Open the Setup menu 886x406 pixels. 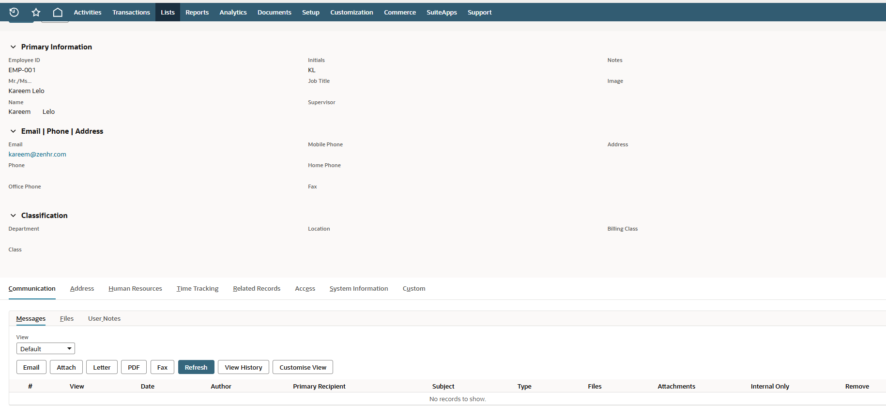click(311, 12)
